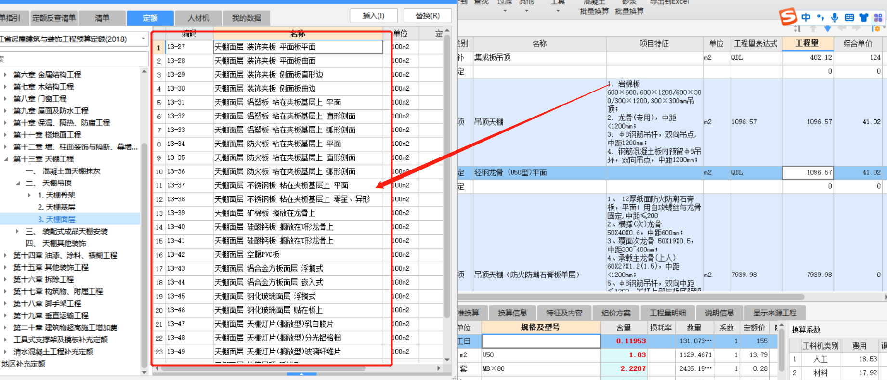Select 第十四章 油漆、涂料、裱糊工程
The height and width of the screenshot is (380, 887).
pyautogui.click(x=65, y=255)
